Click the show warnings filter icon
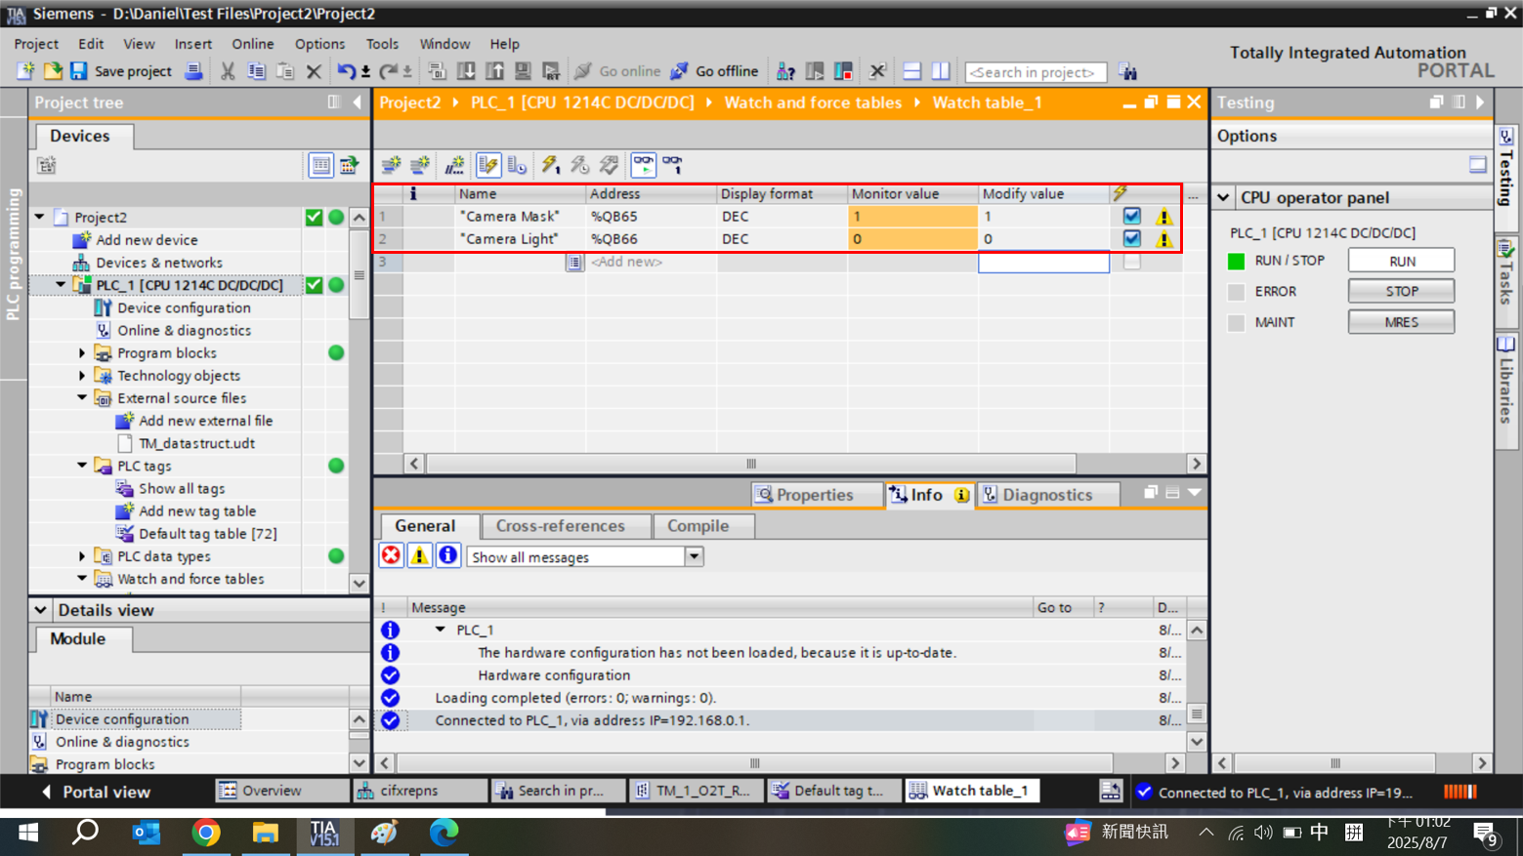Image resolution: width=1523 pixels, height=856 pixels. [x=419, y=555]
